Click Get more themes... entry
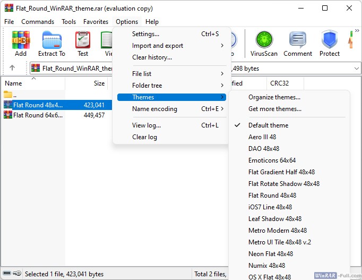Screen dimensions: 362x280 coord(274,109)
